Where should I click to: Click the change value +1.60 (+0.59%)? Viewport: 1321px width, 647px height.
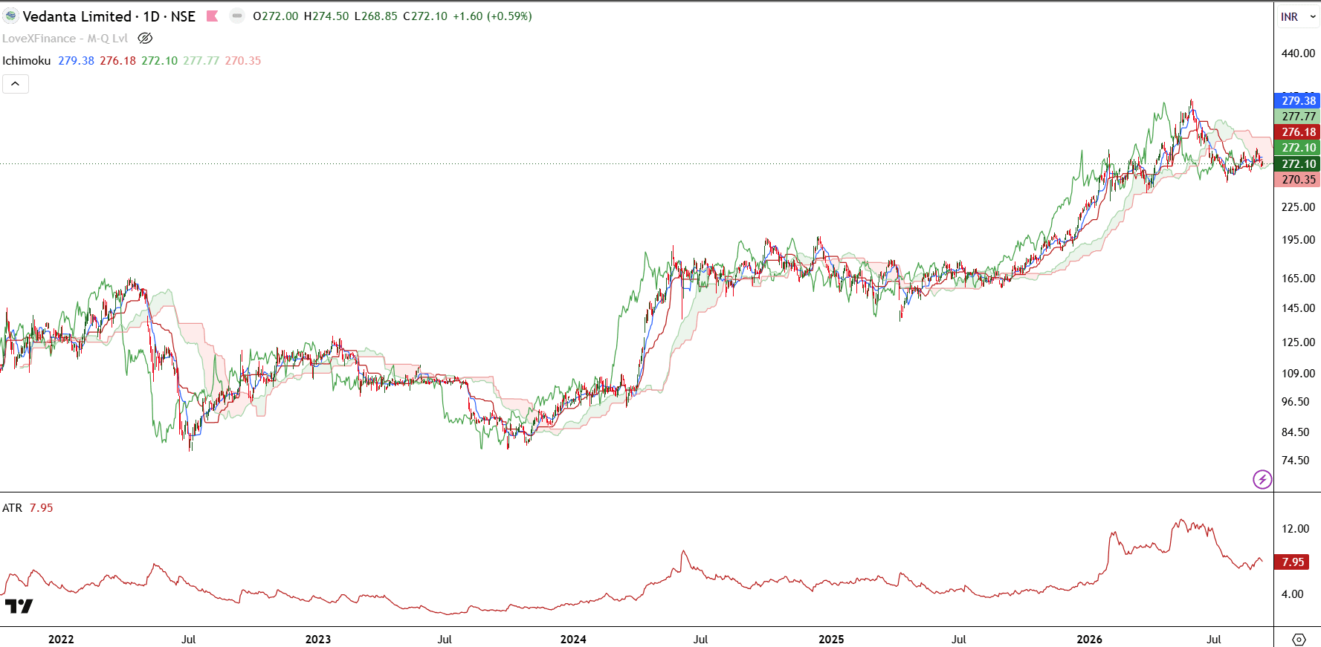[493, 16]
